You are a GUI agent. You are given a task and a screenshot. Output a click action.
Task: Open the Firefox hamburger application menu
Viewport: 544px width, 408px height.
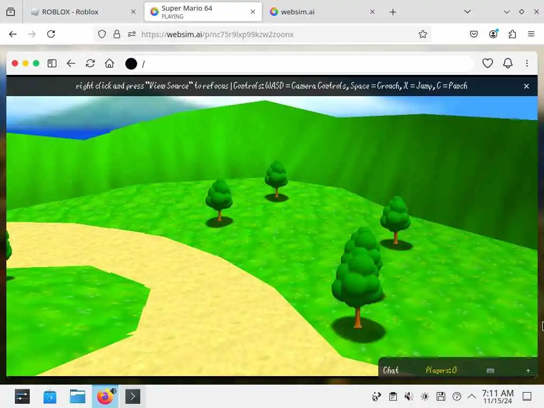tap(531, 34)
